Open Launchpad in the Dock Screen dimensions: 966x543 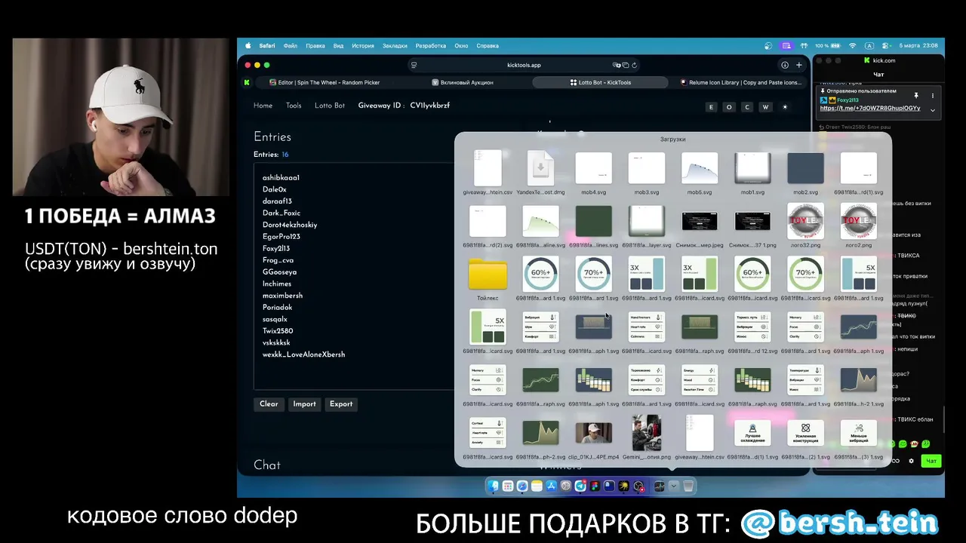[x=508, y=486]
